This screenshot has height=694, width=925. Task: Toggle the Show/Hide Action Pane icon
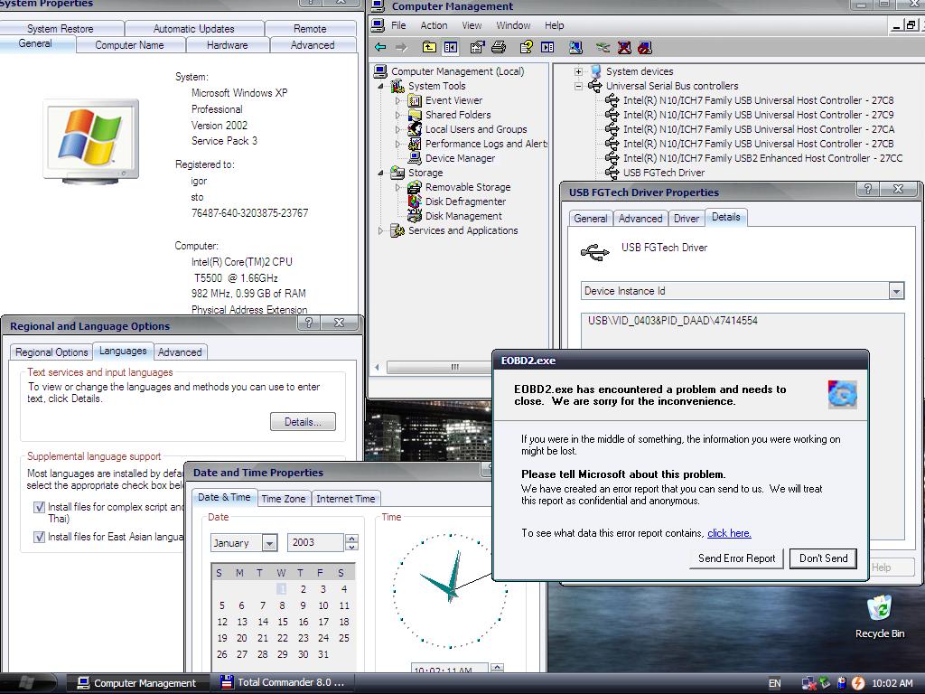(547, 47)
